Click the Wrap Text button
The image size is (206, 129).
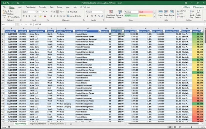pyautogui.click(x=72, y=12)
